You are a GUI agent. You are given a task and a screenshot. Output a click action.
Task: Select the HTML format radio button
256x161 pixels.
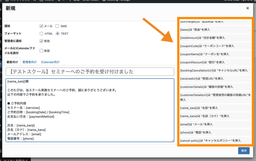pyautogui.click(x=41, y=34)
